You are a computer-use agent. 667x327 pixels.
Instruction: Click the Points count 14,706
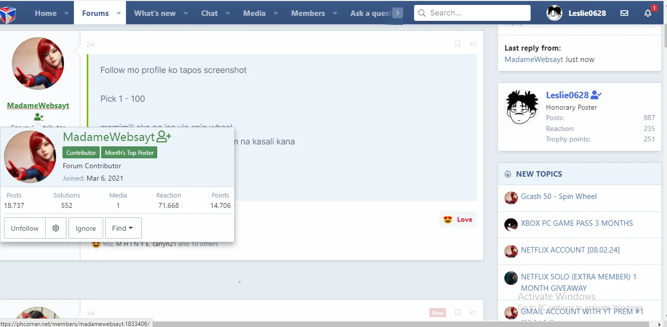point(220,205)
